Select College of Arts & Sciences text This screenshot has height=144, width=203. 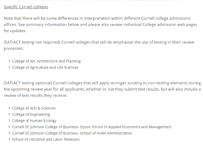[34, 108]
